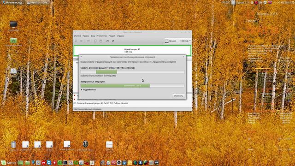Select the Новый раздел #1 partition graphic
This screenshot has width=295, height=166.
pyautogui.click(x=132, y=50)
